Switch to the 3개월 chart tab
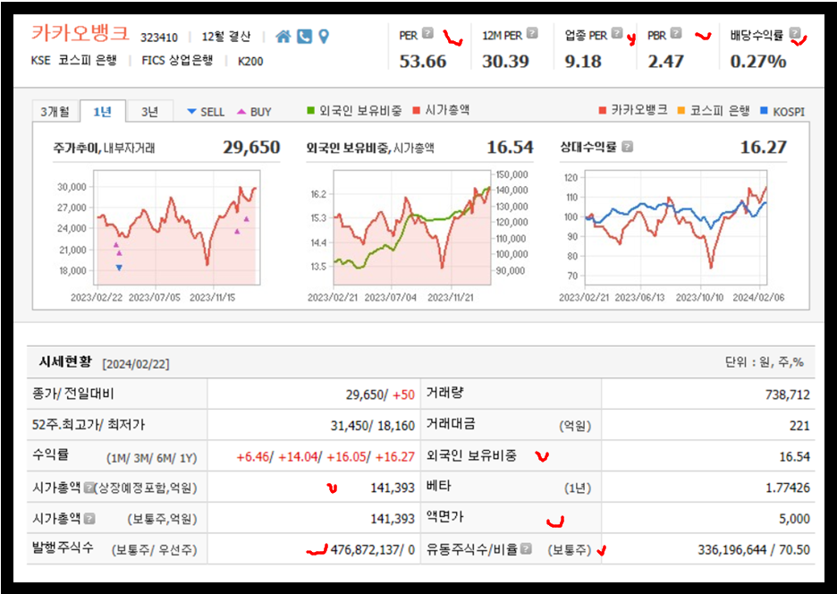837x594 pixels. click(x=55, y=111)
